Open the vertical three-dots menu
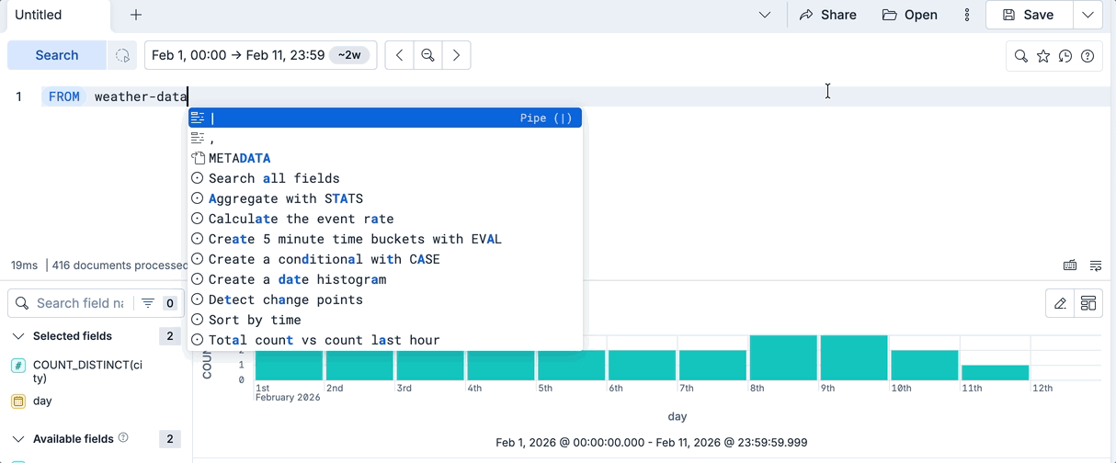Viewport: 1116px width, 463px height. (966, 15)
